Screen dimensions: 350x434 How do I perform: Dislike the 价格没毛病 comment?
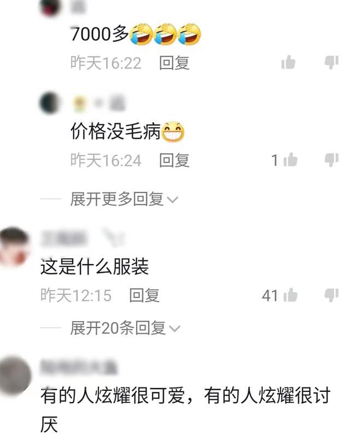pyautogui.click(x=331, y=159)
